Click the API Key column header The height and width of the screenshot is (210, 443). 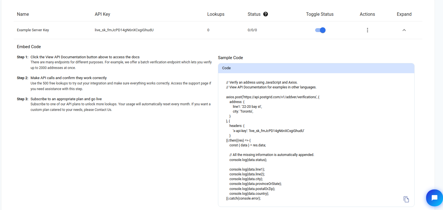point(103,14)
